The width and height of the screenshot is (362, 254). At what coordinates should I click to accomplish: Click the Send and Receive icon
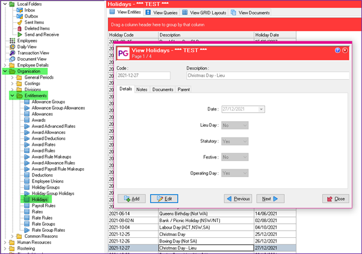click(20, 35)
